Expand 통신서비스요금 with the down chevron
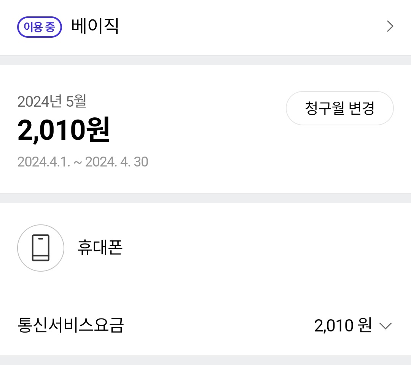 385,326
